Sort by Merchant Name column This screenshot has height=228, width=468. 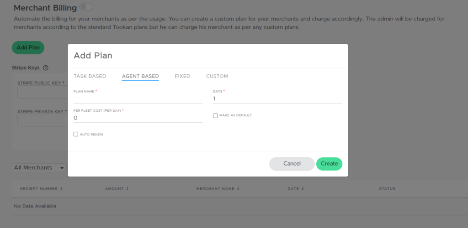[218, 189]
